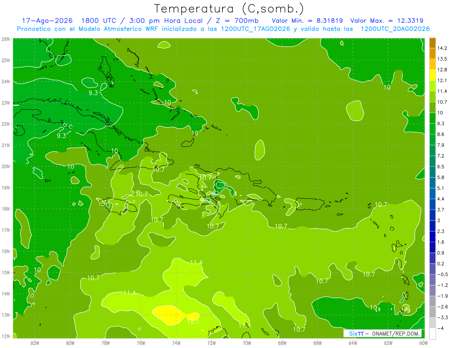Click the latitude axis label '14N'

(6, 294)
